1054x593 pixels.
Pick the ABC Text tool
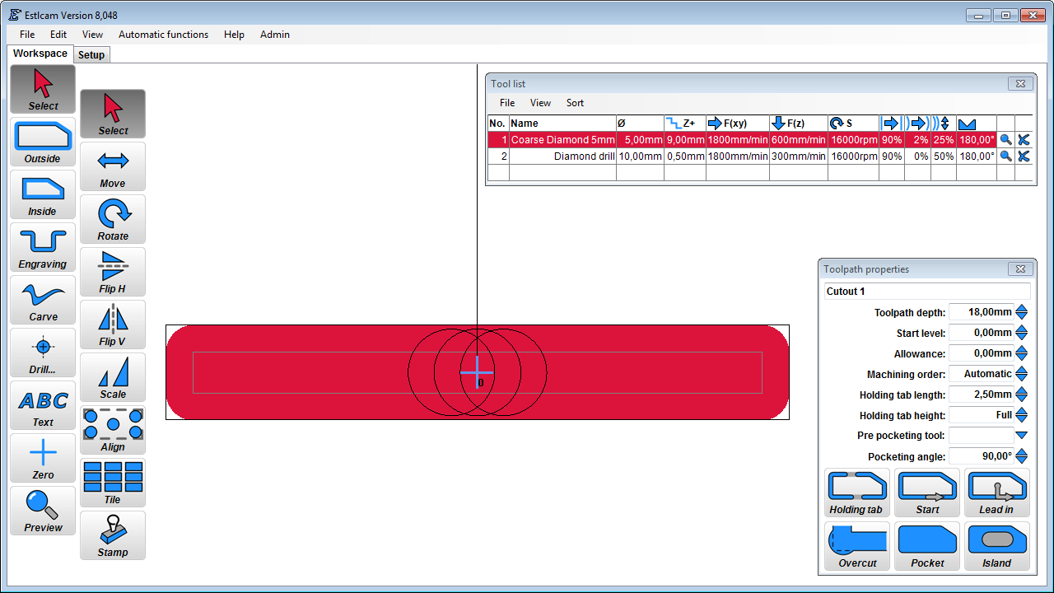click(43, 405)
